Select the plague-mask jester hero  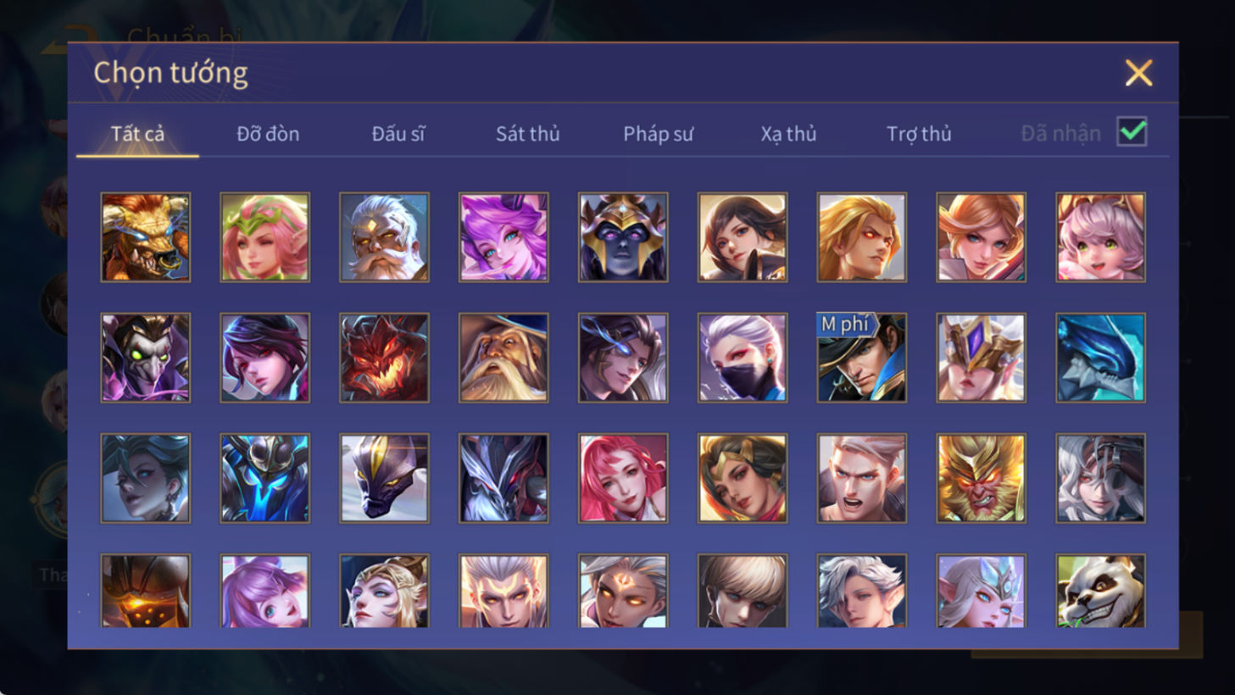(x=145, y=357)
